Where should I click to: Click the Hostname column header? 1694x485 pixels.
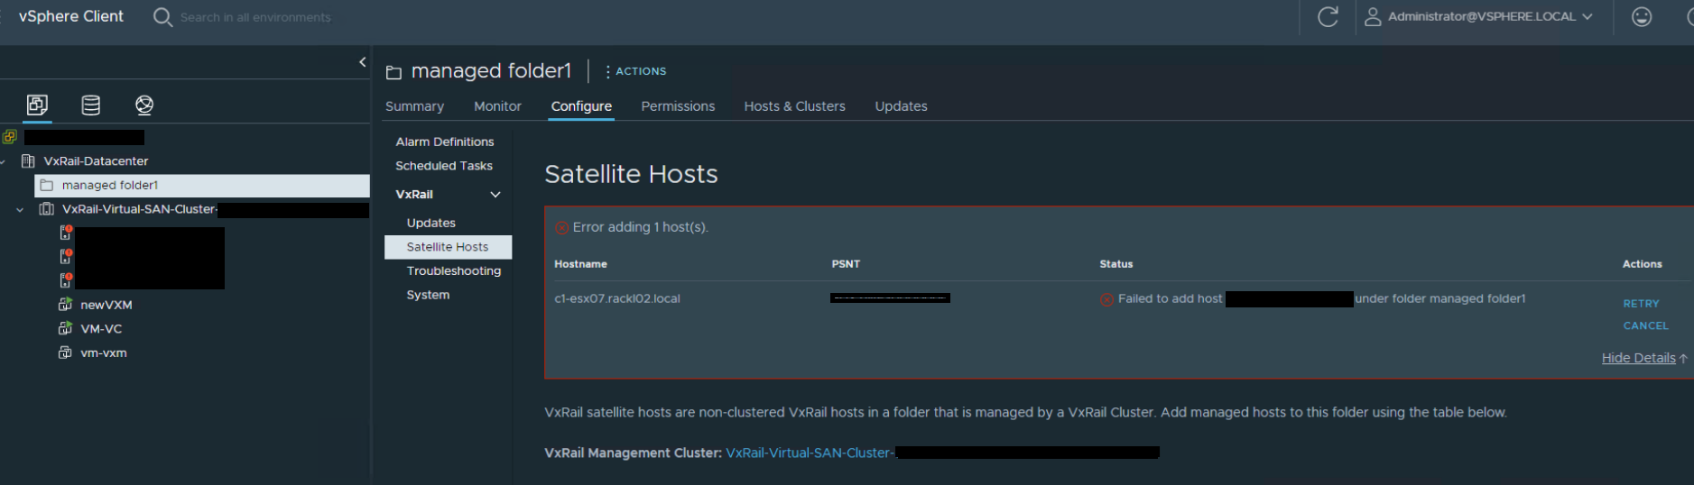pyautogui.click(x=580, y=264)
